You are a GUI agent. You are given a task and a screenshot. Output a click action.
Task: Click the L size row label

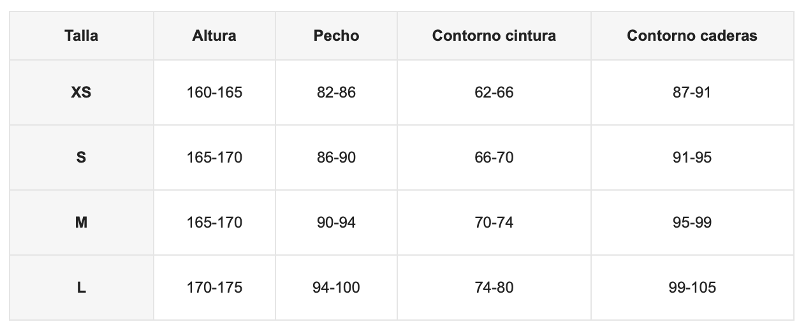(81, 288)
